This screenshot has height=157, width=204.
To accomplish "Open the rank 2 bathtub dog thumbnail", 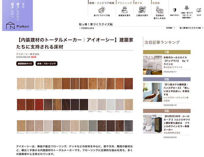I will [152, 92].
